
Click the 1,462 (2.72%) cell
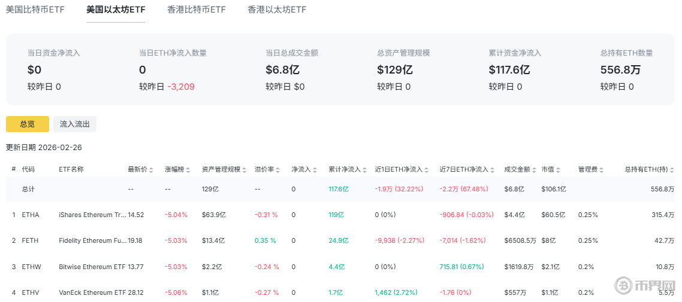coord(396,293)
